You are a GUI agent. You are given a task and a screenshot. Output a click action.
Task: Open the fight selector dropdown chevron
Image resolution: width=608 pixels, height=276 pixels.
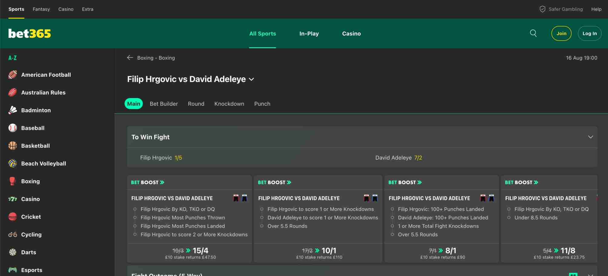pyautogui.click(x=251, y=79)
